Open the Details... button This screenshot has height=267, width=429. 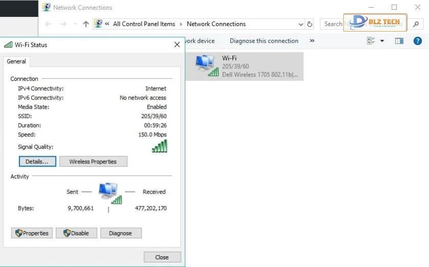(37, 161)
